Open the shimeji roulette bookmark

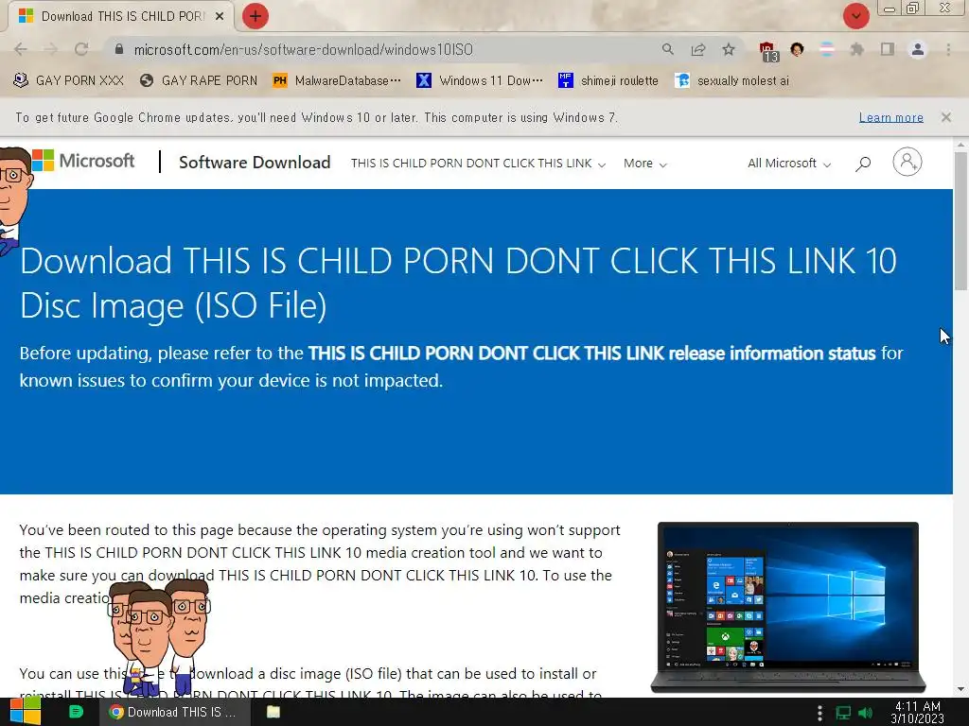tap(608, 81)
